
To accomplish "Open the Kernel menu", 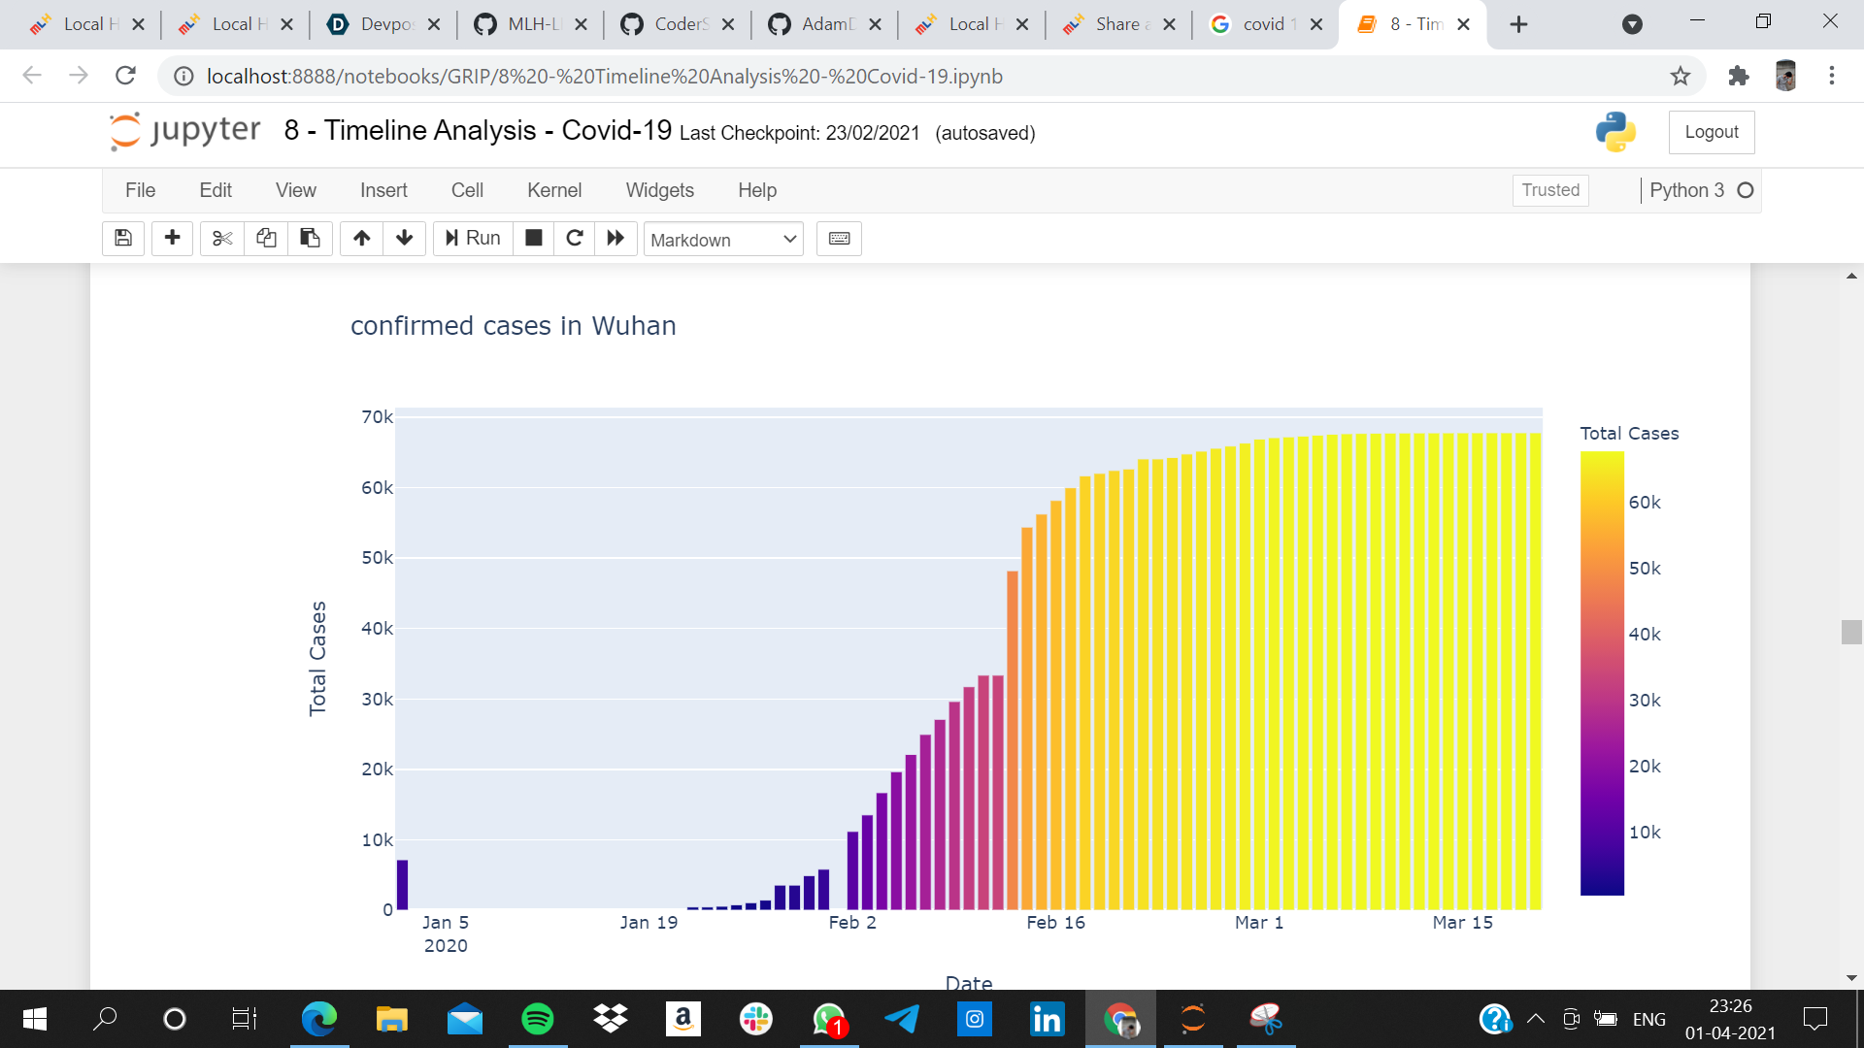I will click(x=553, y=190).
